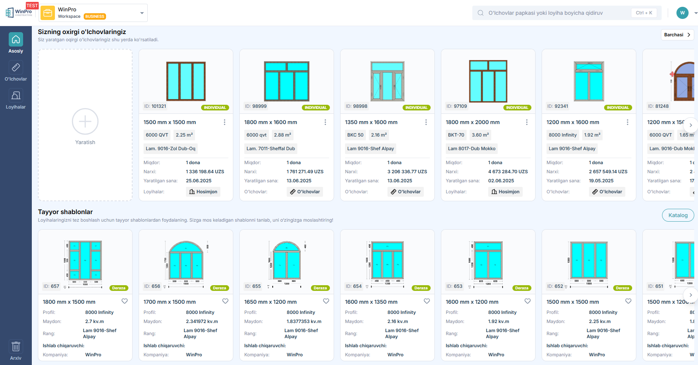Select the Loyihalar icon in sidebar
698x365 pixels.
tap(16, 95)
